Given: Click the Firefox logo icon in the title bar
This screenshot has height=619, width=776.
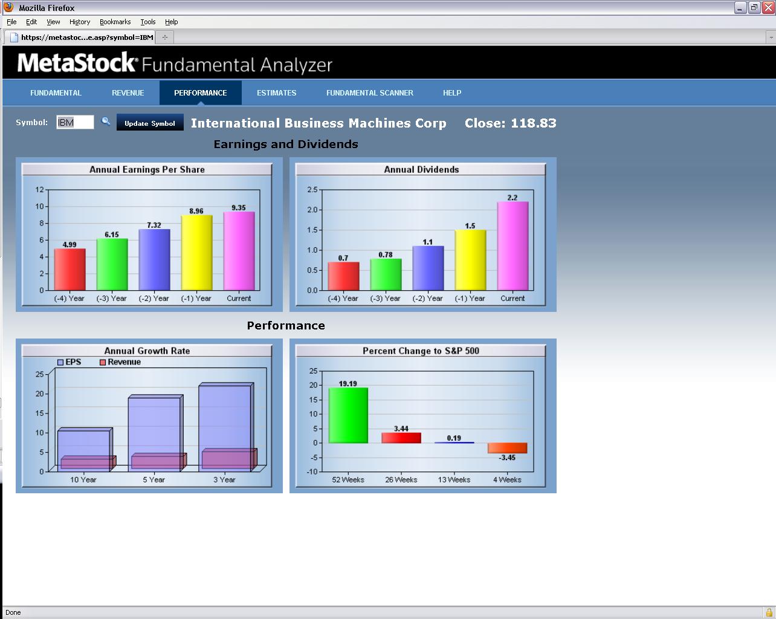Looking at the screenshot, I should click(8, 7).
